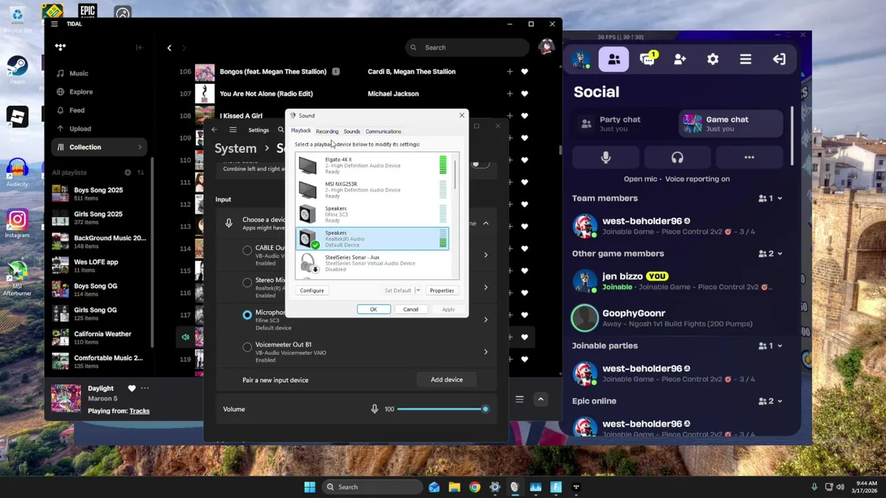Select CABLE Output input device radio

(247, 250)
